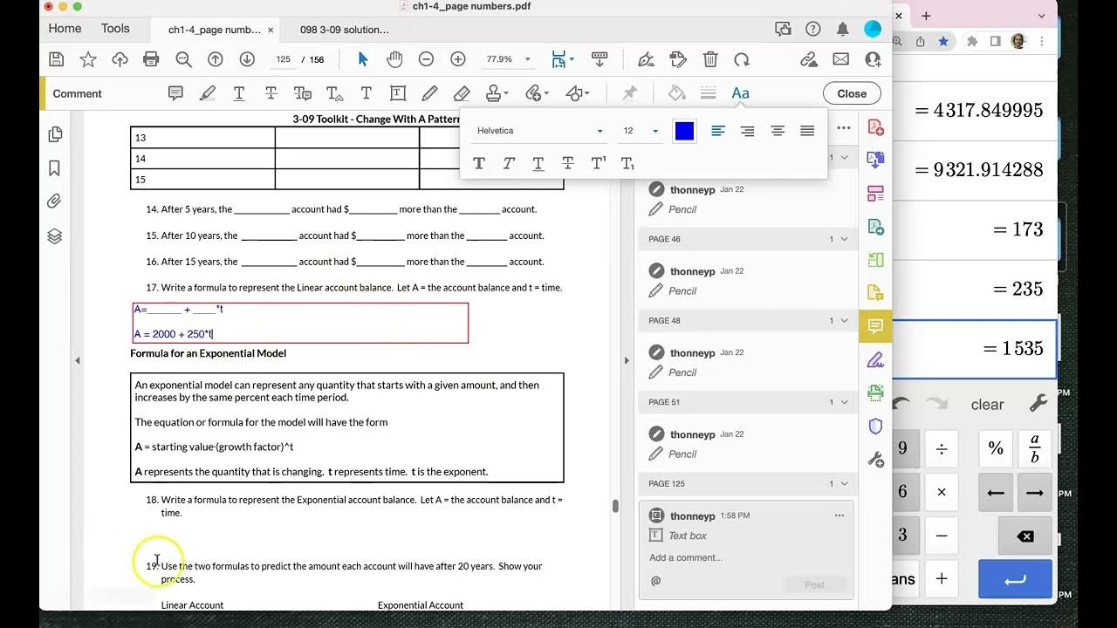Screen dimensions: 1117x628
Task: Select the pencil drawing tool
Action: [429, 93]
